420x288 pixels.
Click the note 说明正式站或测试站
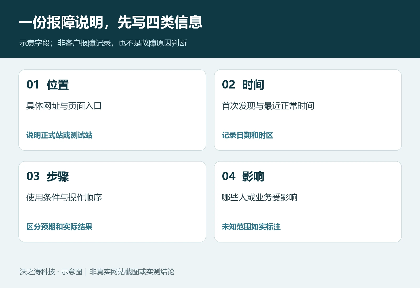[x=59, y=135]
